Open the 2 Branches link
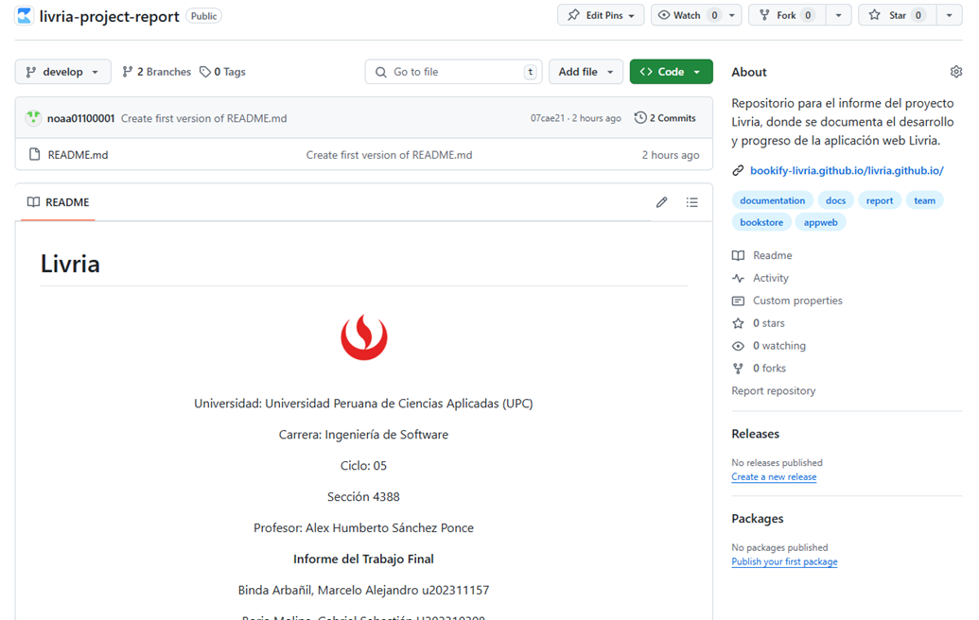 157,72
